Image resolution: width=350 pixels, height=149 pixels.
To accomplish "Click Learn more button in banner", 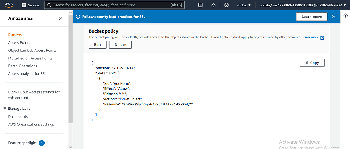I will [312, 17].
